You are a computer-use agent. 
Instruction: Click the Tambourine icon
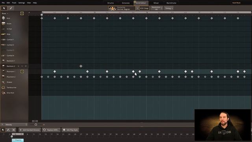4,88
